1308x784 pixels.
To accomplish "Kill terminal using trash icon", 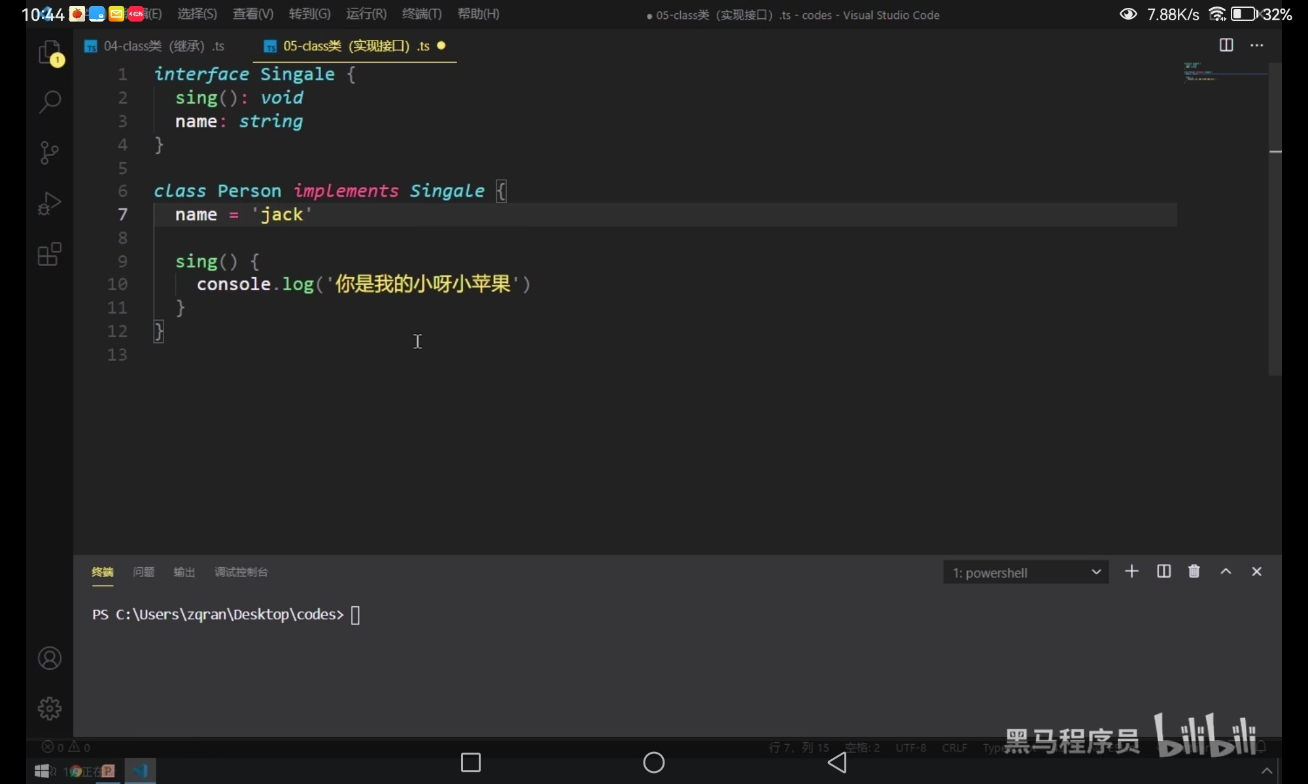I will 1194,572.
